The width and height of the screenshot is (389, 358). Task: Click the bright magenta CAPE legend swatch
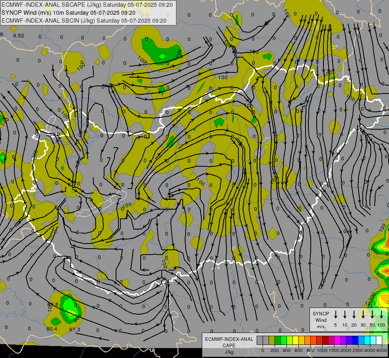point(338,340)
